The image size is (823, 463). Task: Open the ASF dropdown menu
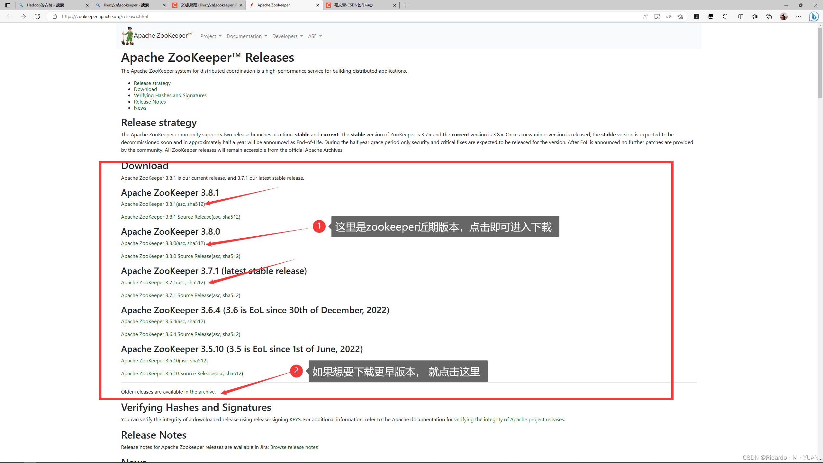click(x=314, y=36)
